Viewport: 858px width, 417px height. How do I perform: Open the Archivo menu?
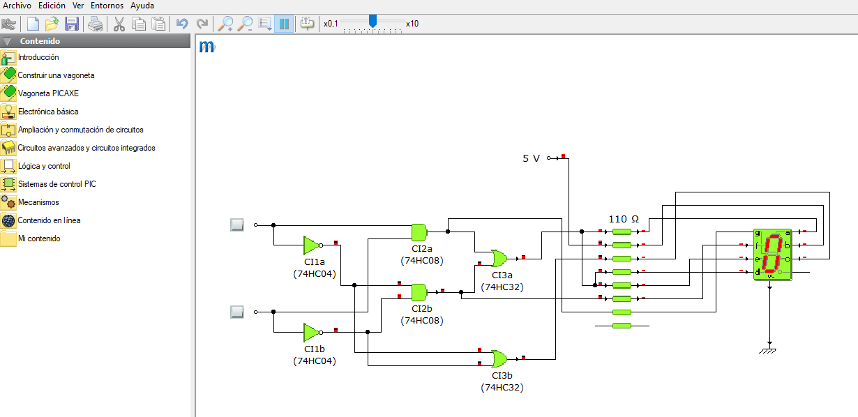pos(17,5)
